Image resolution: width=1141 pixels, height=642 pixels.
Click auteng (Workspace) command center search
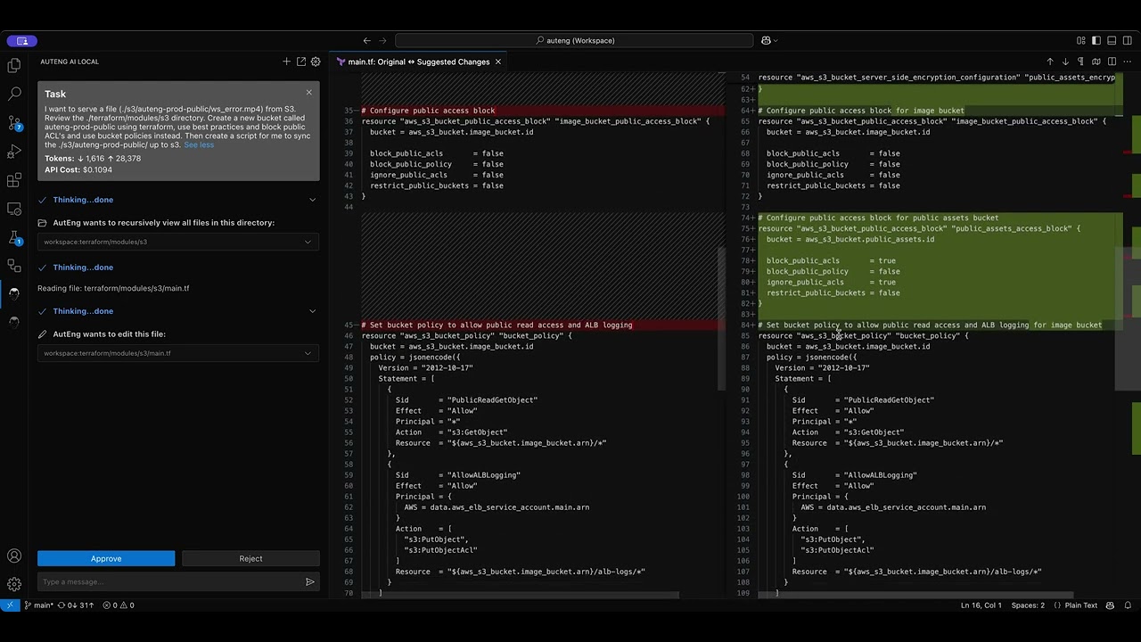click(574, 40)
